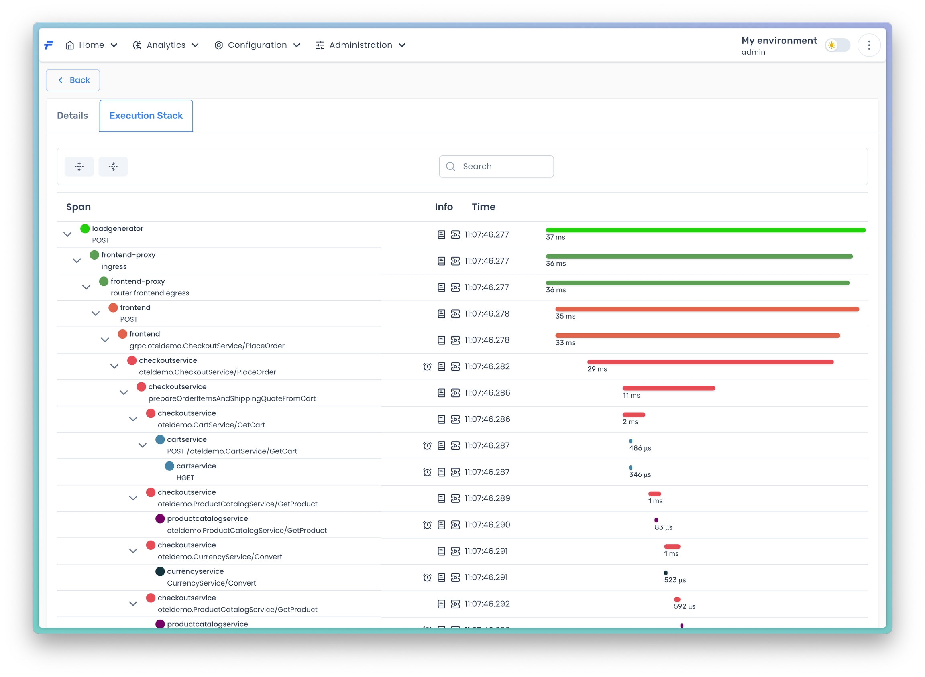Click the Back button

click(x=73, y=80)
